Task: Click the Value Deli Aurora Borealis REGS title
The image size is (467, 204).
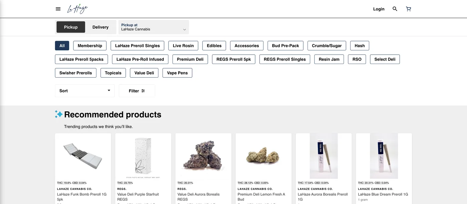Action: click(x=198, y=197)
